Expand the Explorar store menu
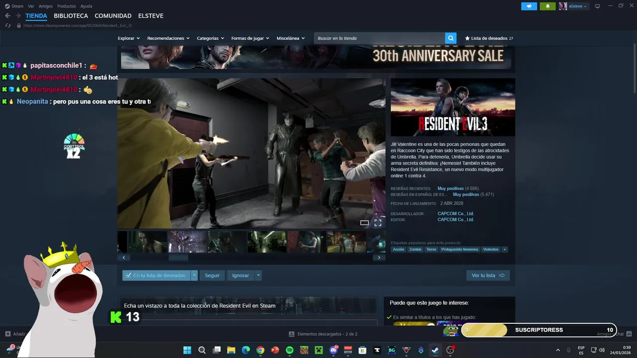This screenshot has width=637, height=358. click(129, 38)
